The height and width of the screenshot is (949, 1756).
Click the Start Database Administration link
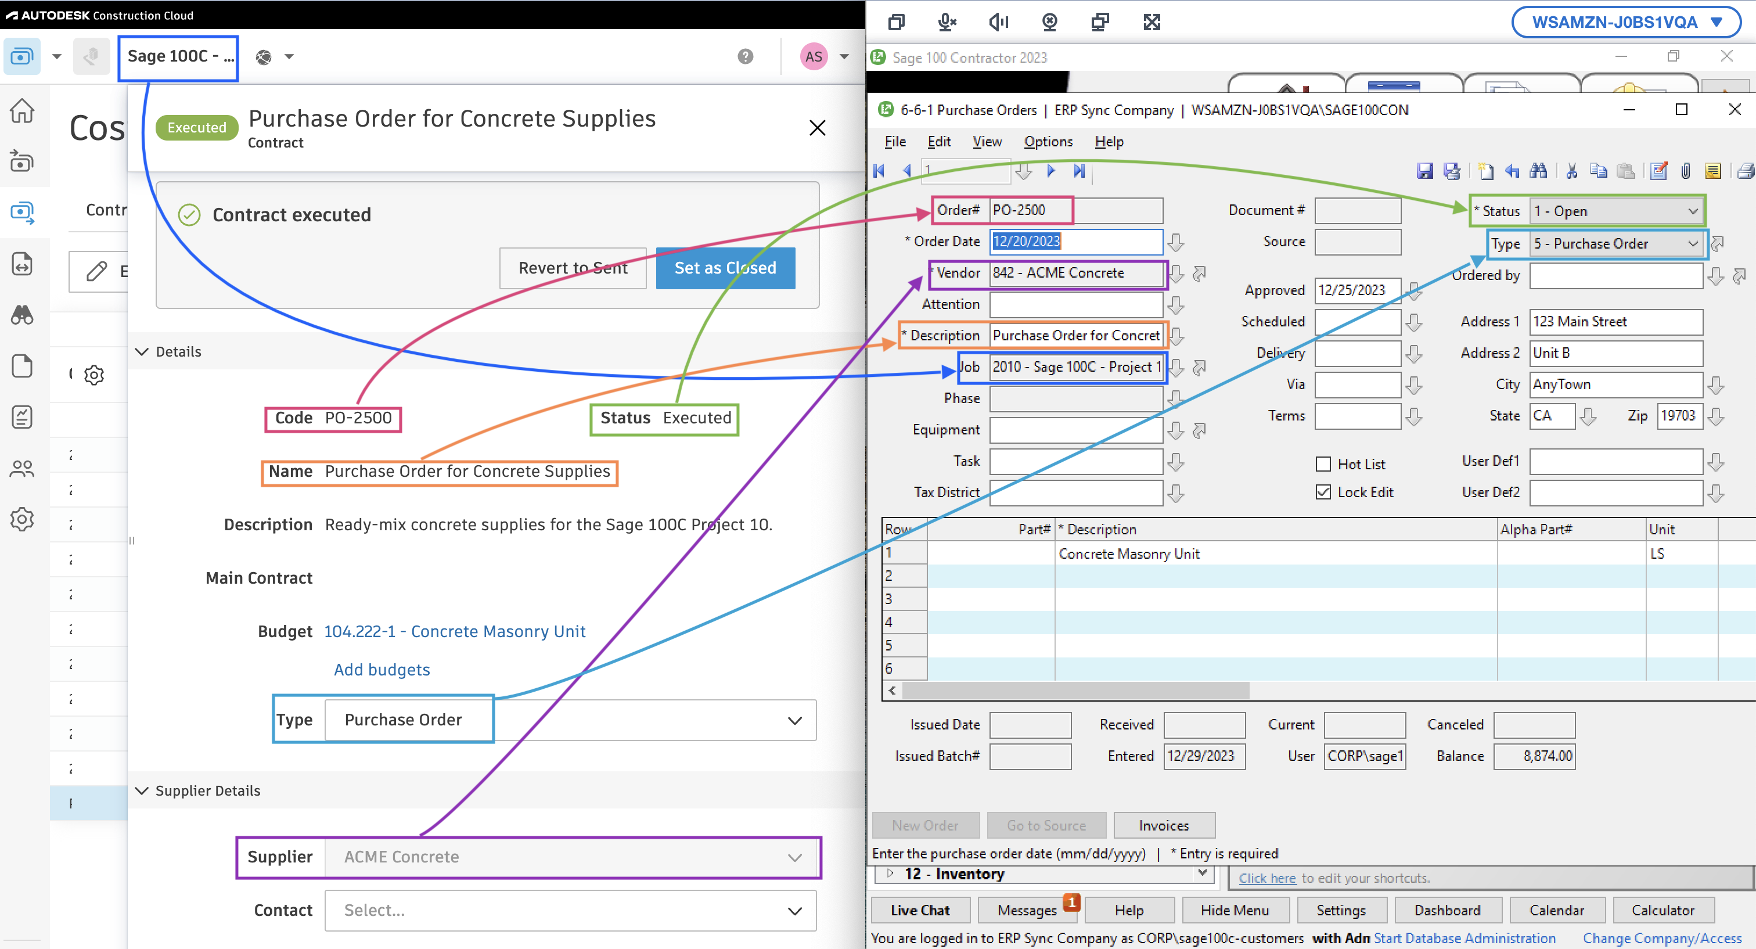[x=1464, y=939]
